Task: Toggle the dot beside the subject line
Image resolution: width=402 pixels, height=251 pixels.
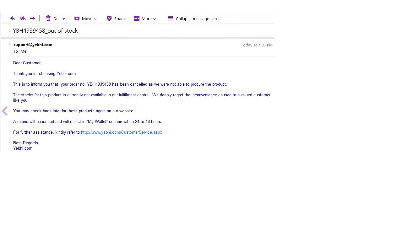Action: coord(10,31)
